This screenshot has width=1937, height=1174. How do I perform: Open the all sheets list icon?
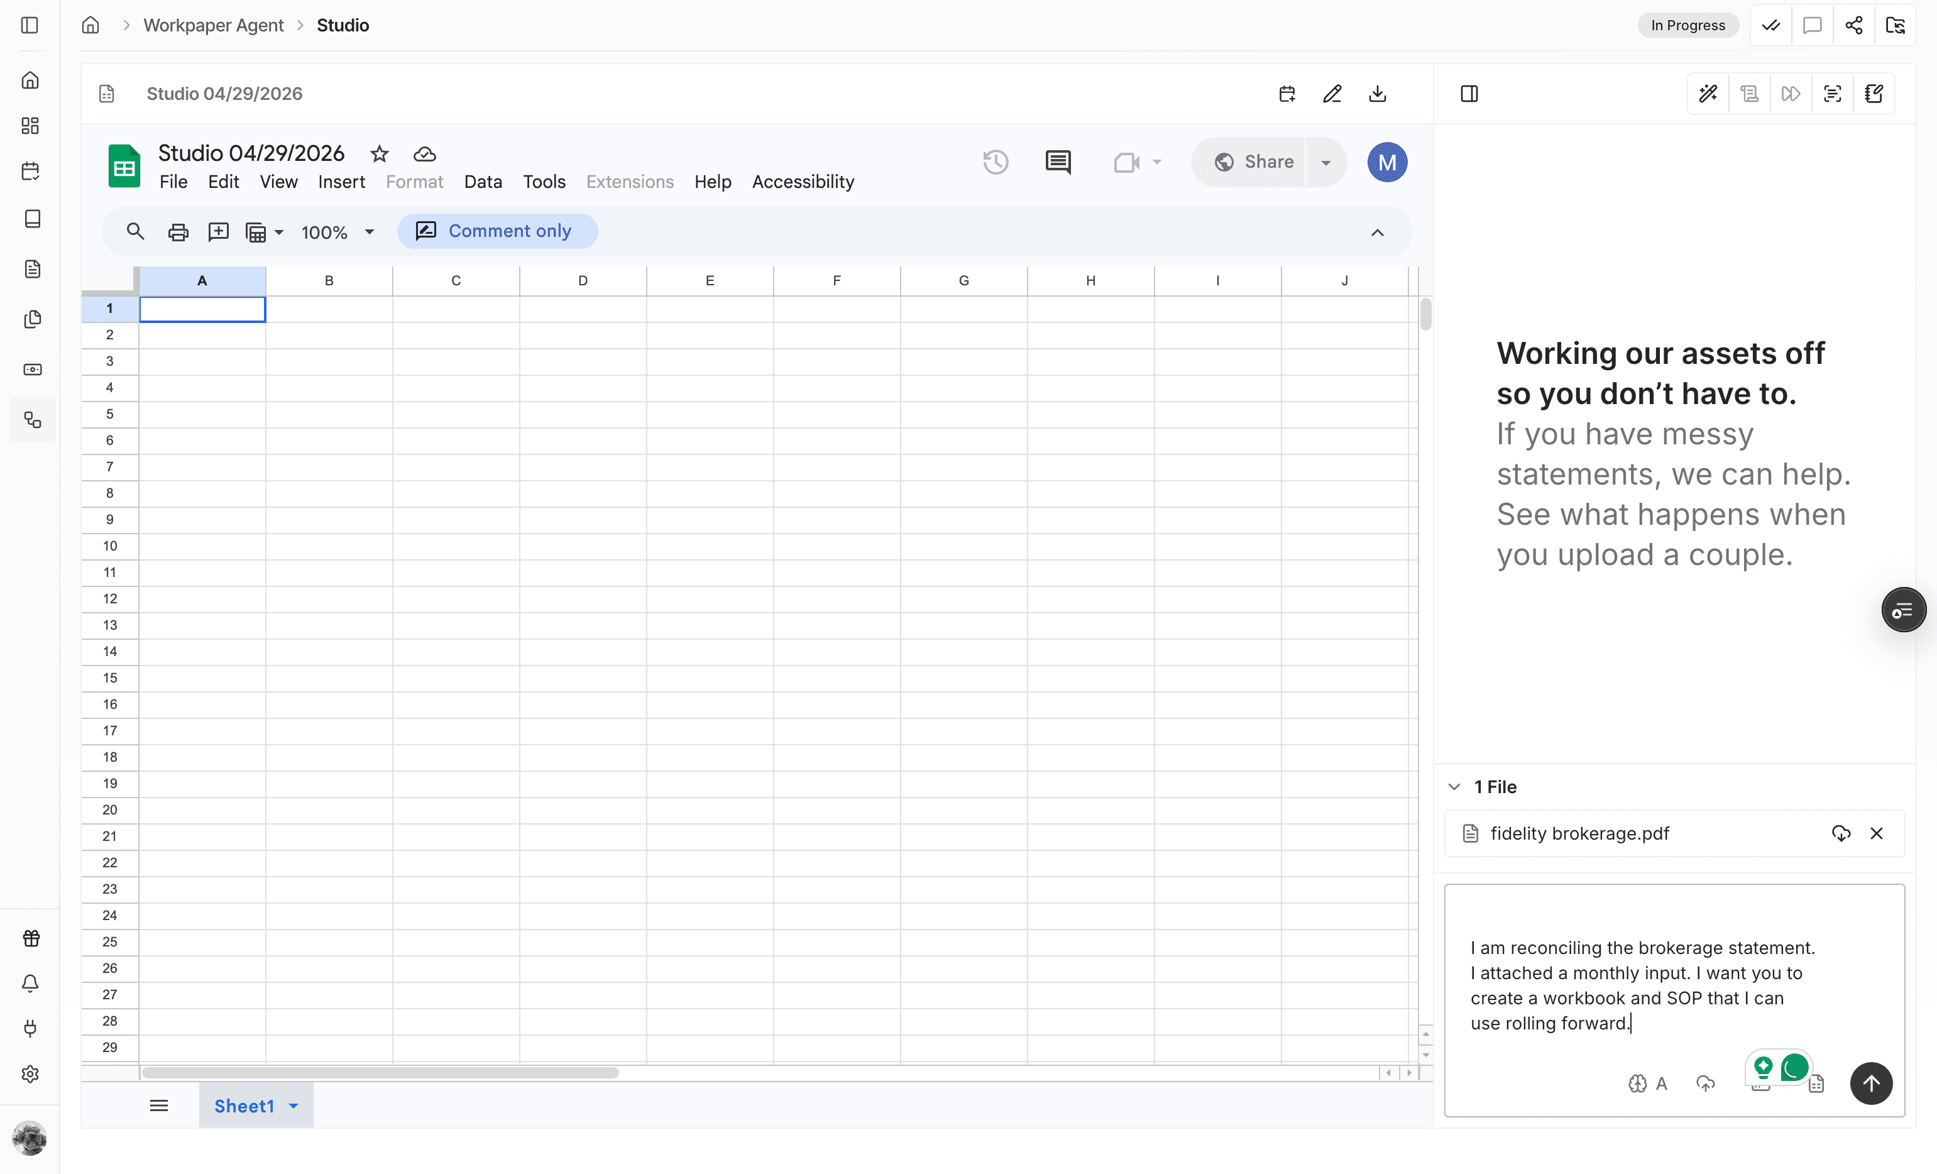(x=159, y=1105)
